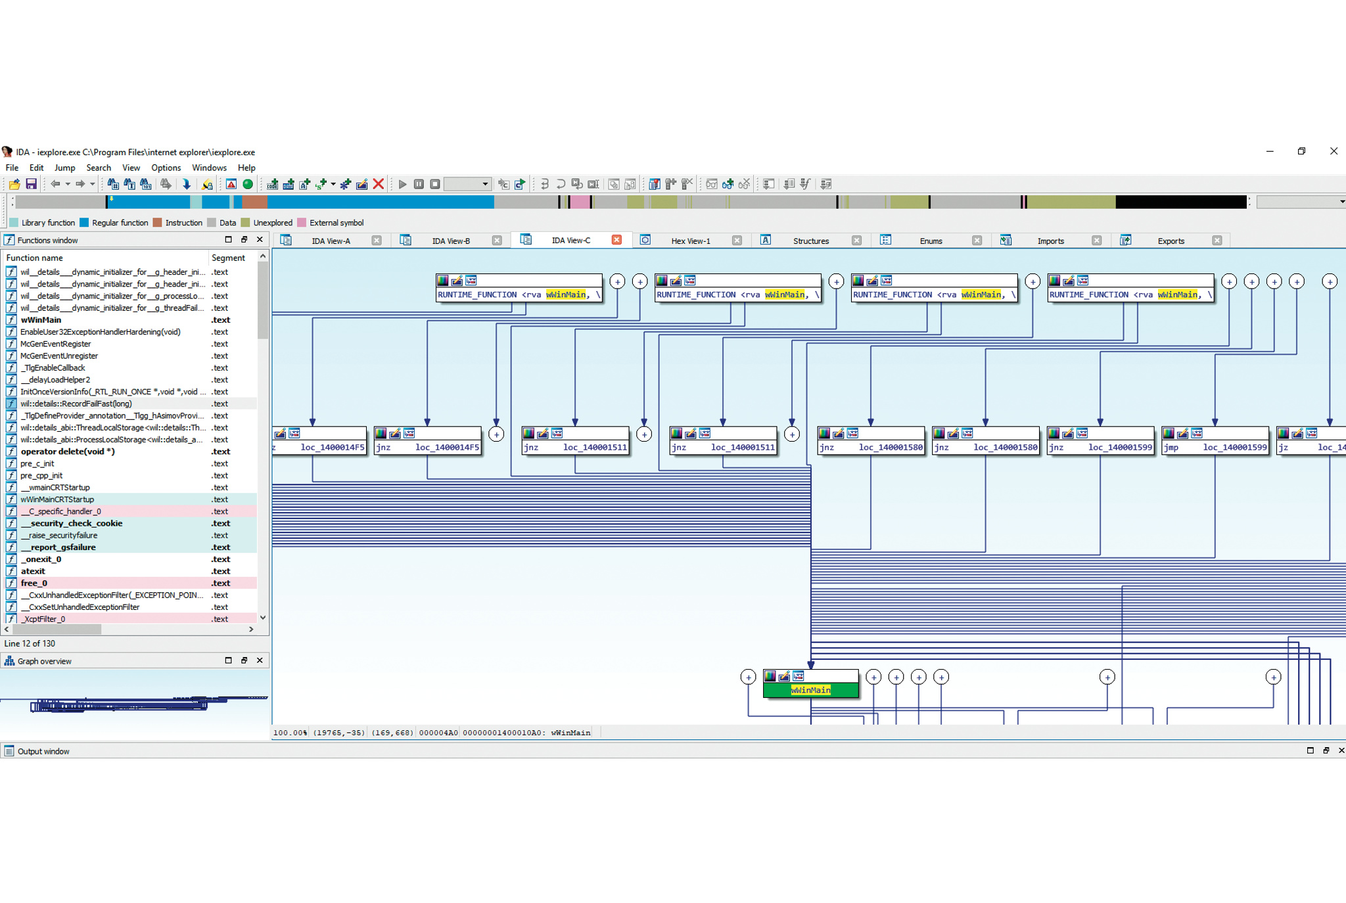The width and height of the screenshot is (1346, 903).
Task: Click pause process toolbar button
Action: coord(419,185)
